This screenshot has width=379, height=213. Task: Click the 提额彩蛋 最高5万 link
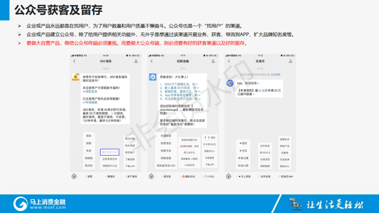coord(180,92)
